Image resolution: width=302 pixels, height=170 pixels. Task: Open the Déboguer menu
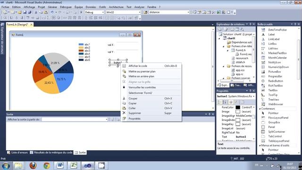coord(66,7)
